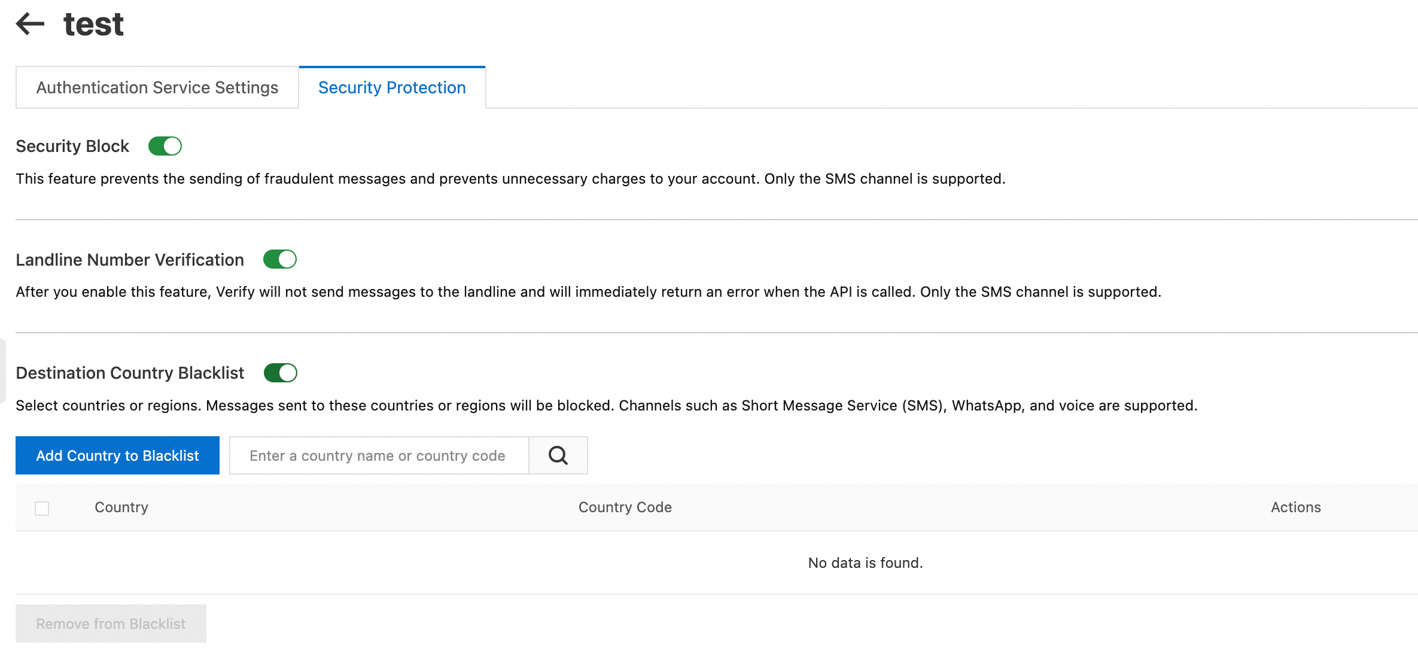Click the Country column header
Screen dimensions: 1418x657
click(x=121, y=507)
